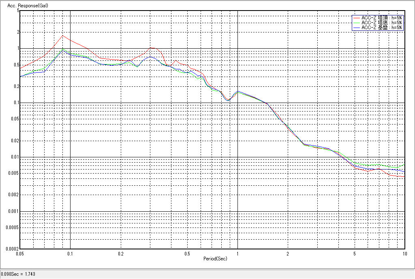Click the 10 label on the period axis
The width and height of the screenshot is (415, 279).
coord(404,253)
